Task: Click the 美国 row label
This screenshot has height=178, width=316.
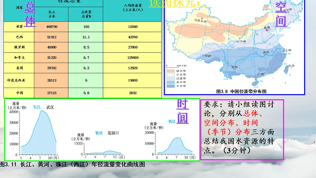Action: (x=19, y=68)
